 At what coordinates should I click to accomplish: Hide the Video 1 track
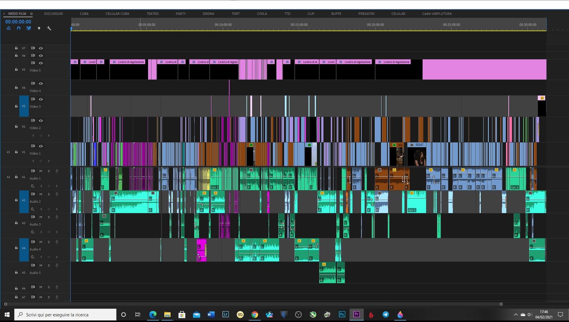point(41,146)
